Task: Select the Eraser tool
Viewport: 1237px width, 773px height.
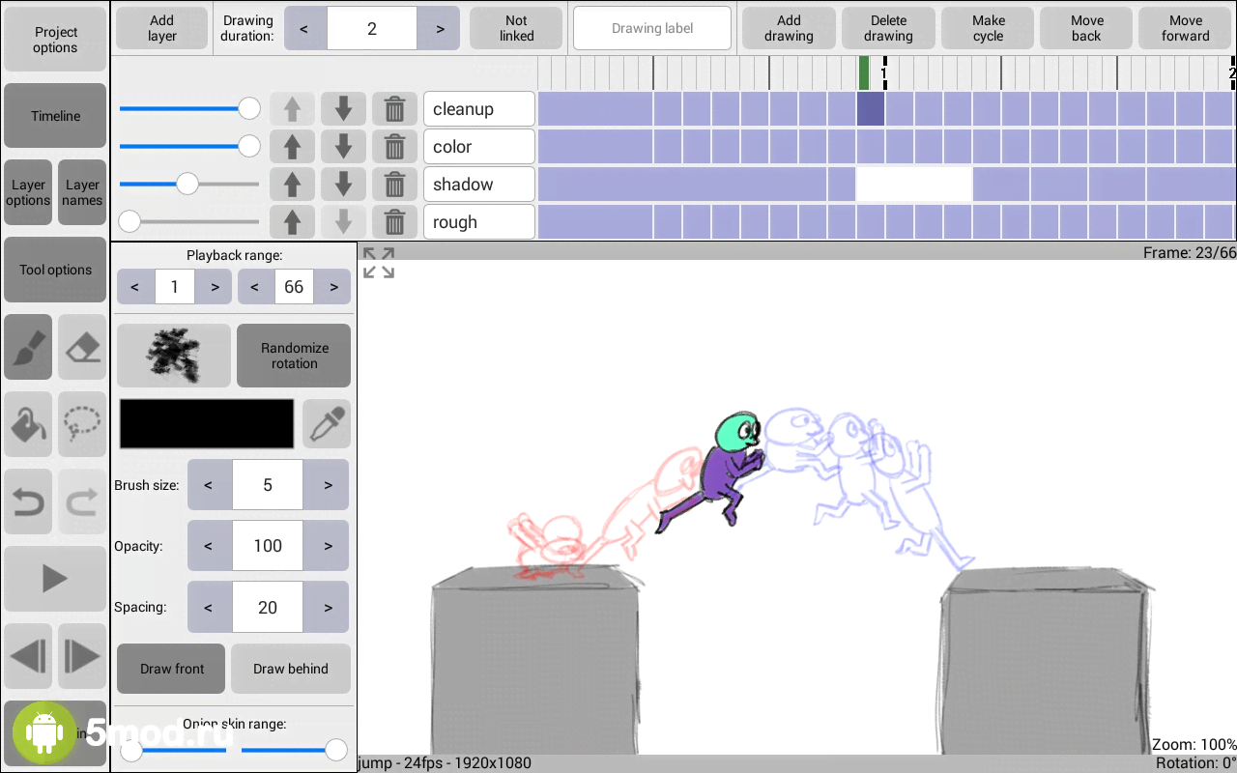Action: tap(82, 347)
